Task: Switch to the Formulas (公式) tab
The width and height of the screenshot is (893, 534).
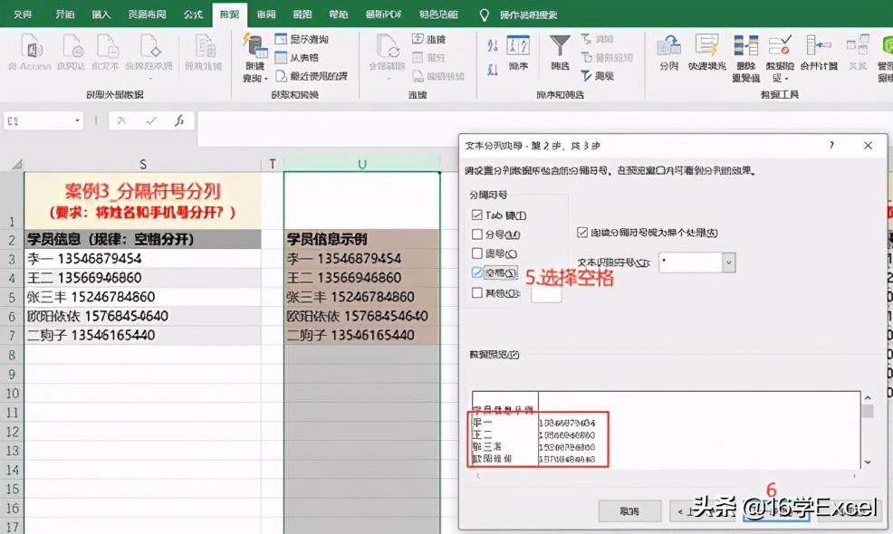Action: pyautogui.click(x=193, y=14)
